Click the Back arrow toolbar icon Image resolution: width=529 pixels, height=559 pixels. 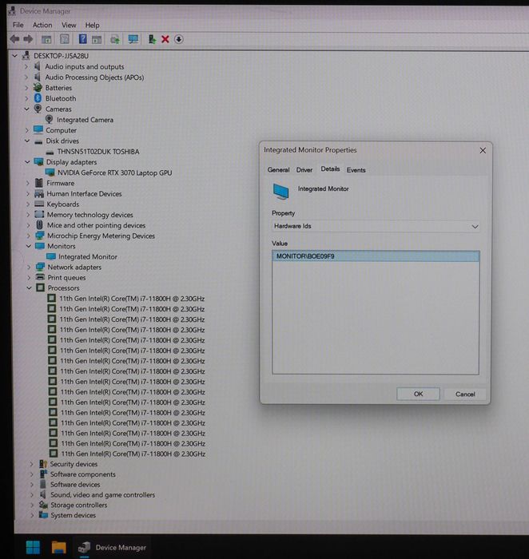(x=14, y=39)
